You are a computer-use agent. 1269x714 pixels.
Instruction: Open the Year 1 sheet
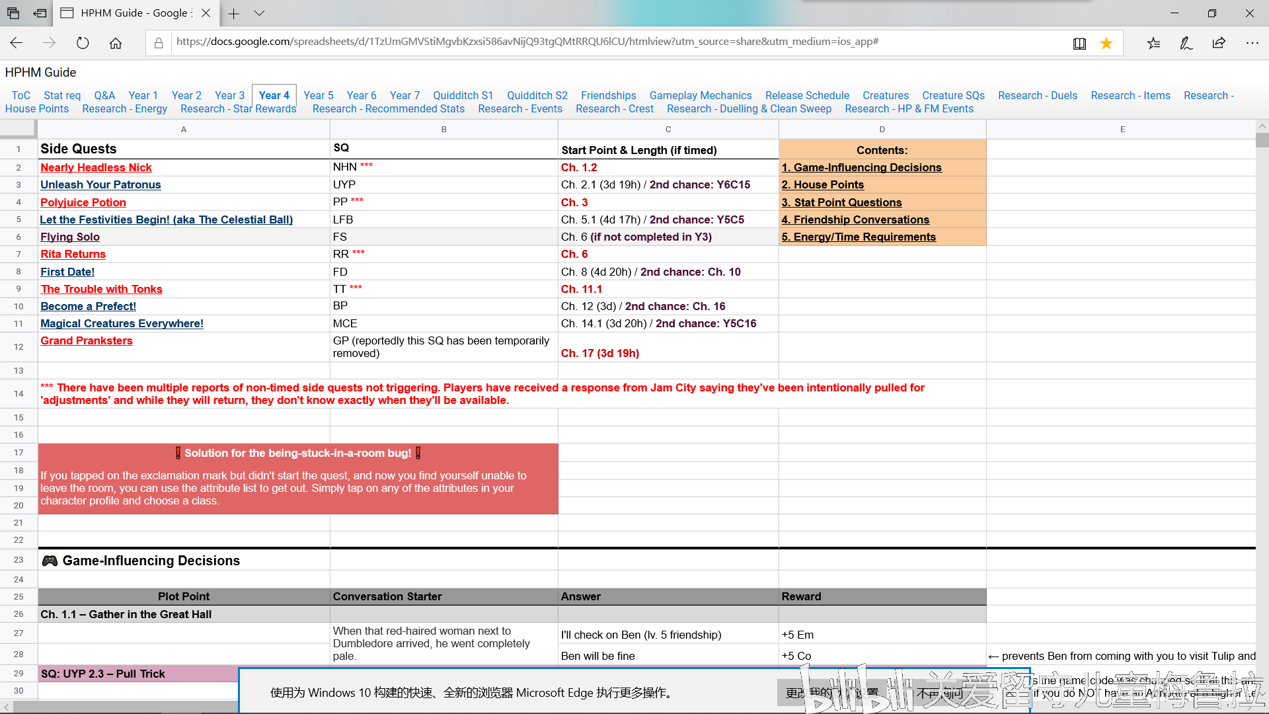[x=143, y=95]
